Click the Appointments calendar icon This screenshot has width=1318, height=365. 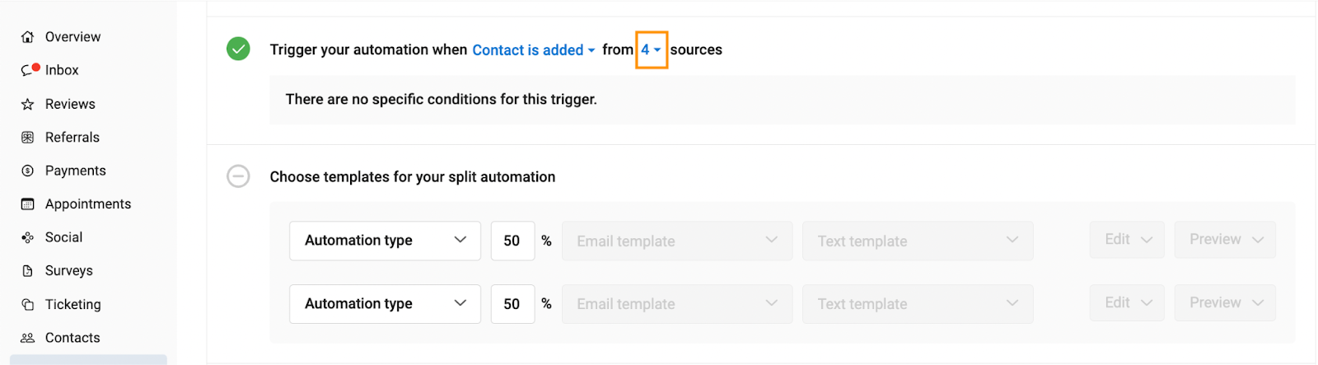pos(28,204)
